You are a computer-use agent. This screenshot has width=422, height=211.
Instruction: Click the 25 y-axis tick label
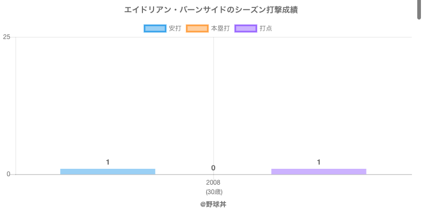[6, 37]
